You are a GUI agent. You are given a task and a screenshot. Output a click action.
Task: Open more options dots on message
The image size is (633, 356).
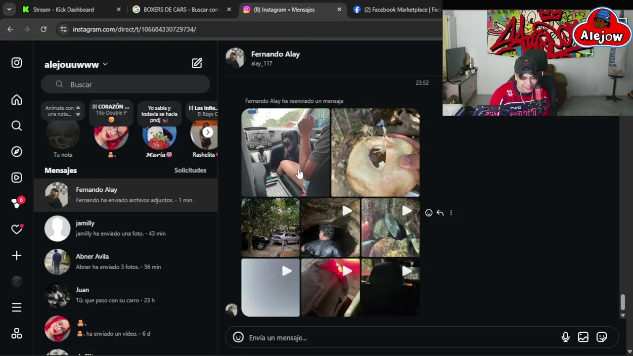point(451,213)
